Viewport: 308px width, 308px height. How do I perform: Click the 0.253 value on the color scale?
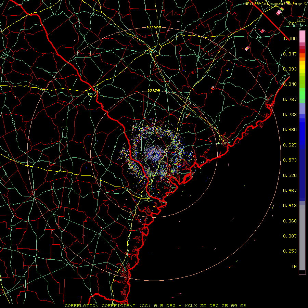(x=290, y=251)
